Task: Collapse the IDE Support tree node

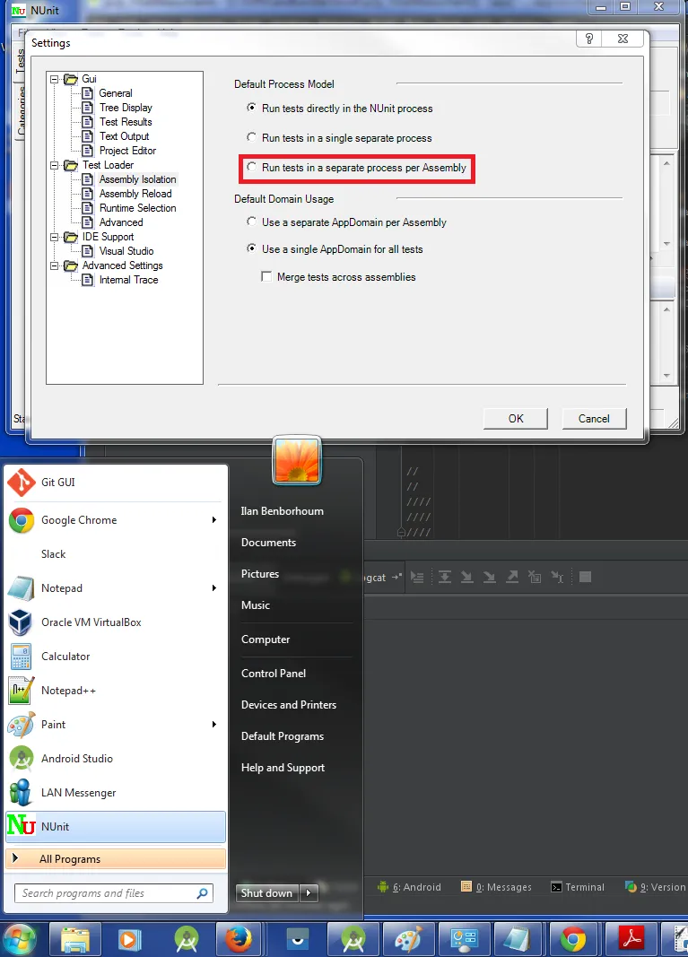Action: [x=55, y=237]
